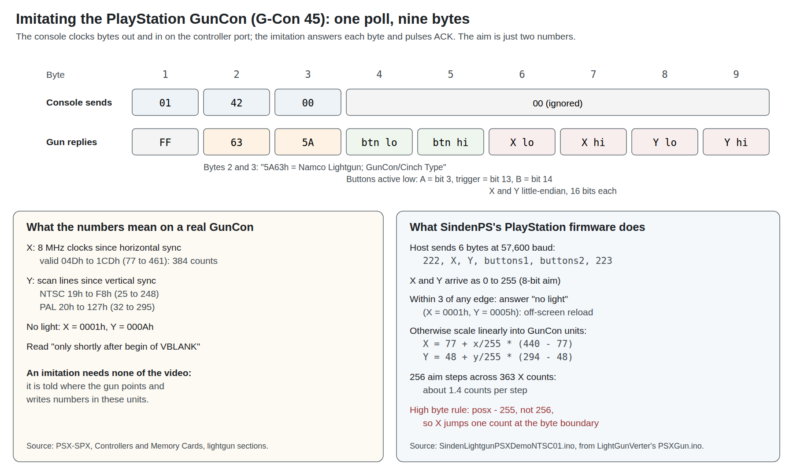This screenshot has height=475, width=793.
Task: Click 'valid 04Dh to 1CDh' line
Action: pos(129,261)
